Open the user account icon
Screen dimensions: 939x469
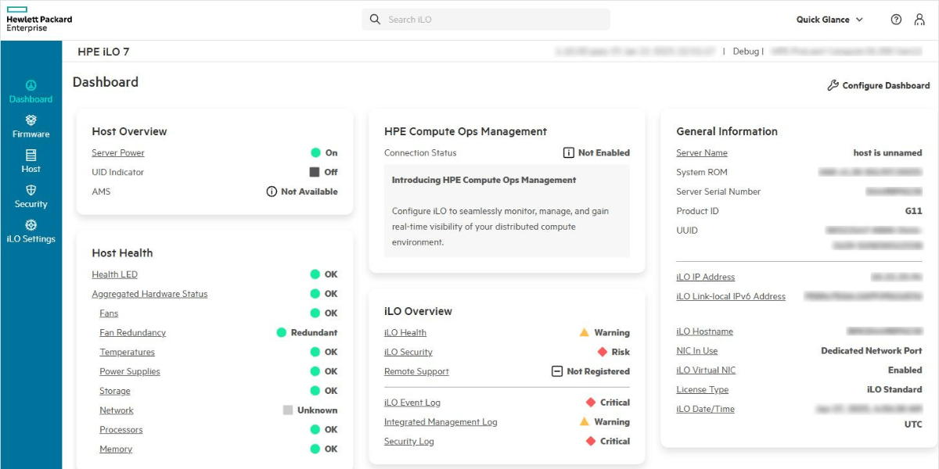(x=919, y=20)
